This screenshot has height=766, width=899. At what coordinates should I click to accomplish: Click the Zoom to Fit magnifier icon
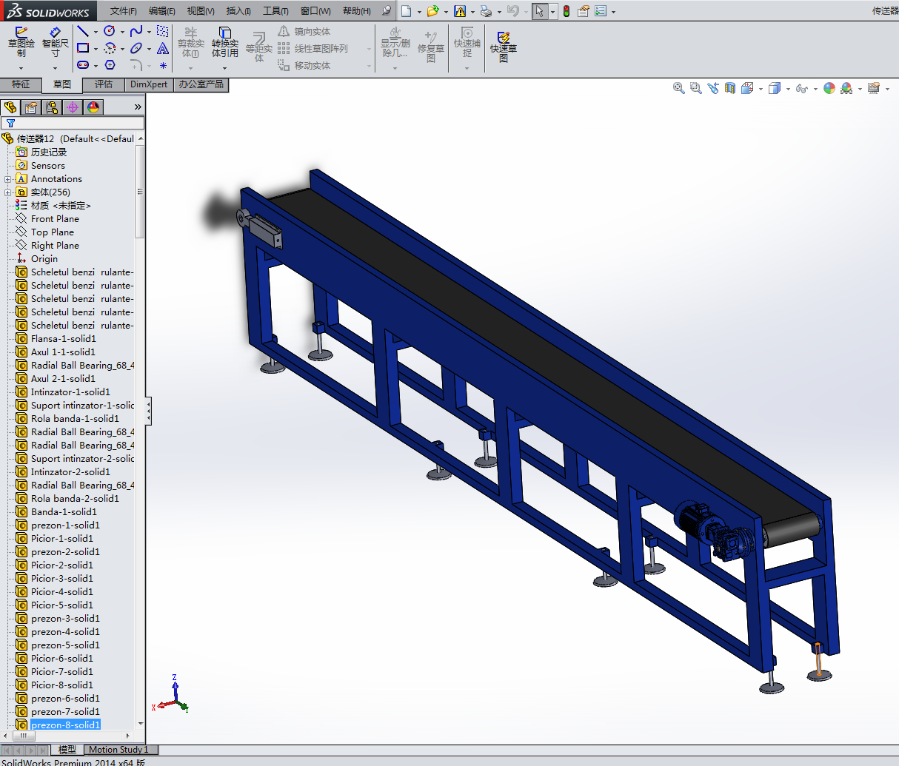coord(678,88)
